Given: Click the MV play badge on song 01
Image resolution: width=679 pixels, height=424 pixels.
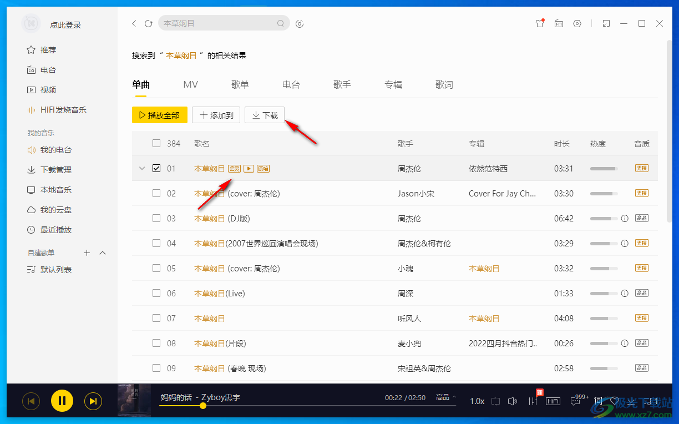Looking at the screenshot, I should 249,169.
